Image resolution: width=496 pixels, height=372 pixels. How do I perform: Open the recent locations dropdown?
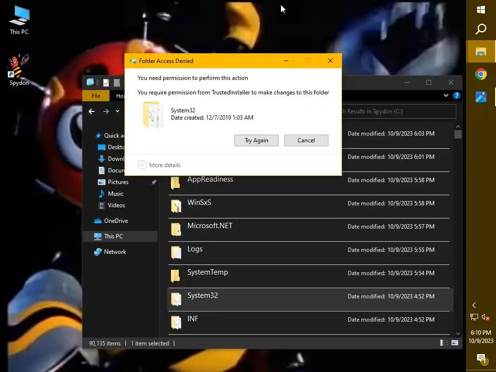coord(117,111)
